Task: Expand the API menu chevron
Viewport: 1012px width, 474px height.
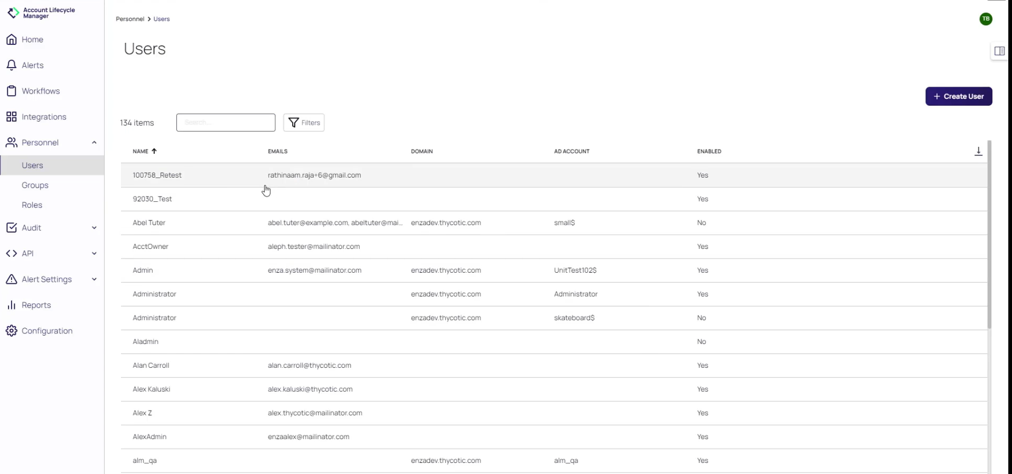Action: [94, 254]
